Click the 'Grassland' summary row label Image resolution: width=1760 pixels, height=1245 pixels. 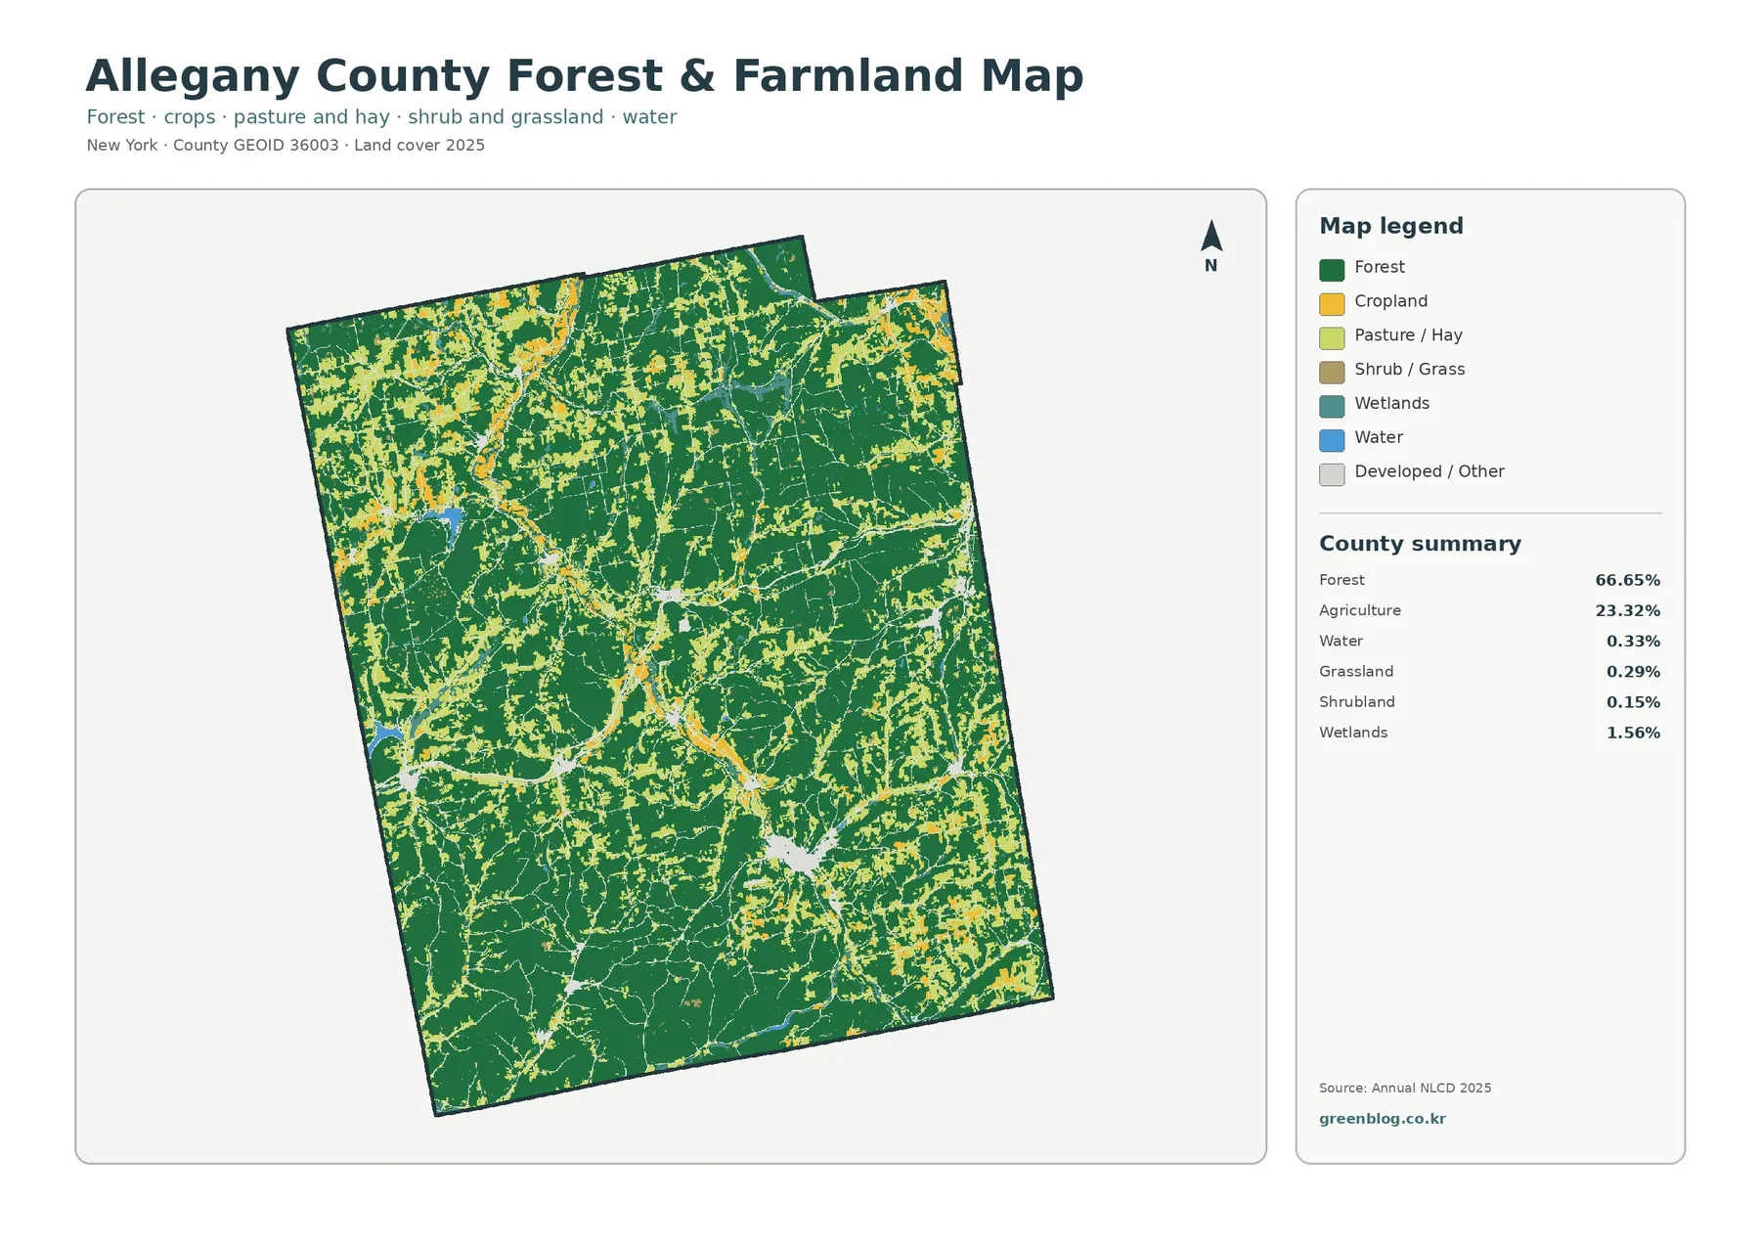[x=1356, y=671]
